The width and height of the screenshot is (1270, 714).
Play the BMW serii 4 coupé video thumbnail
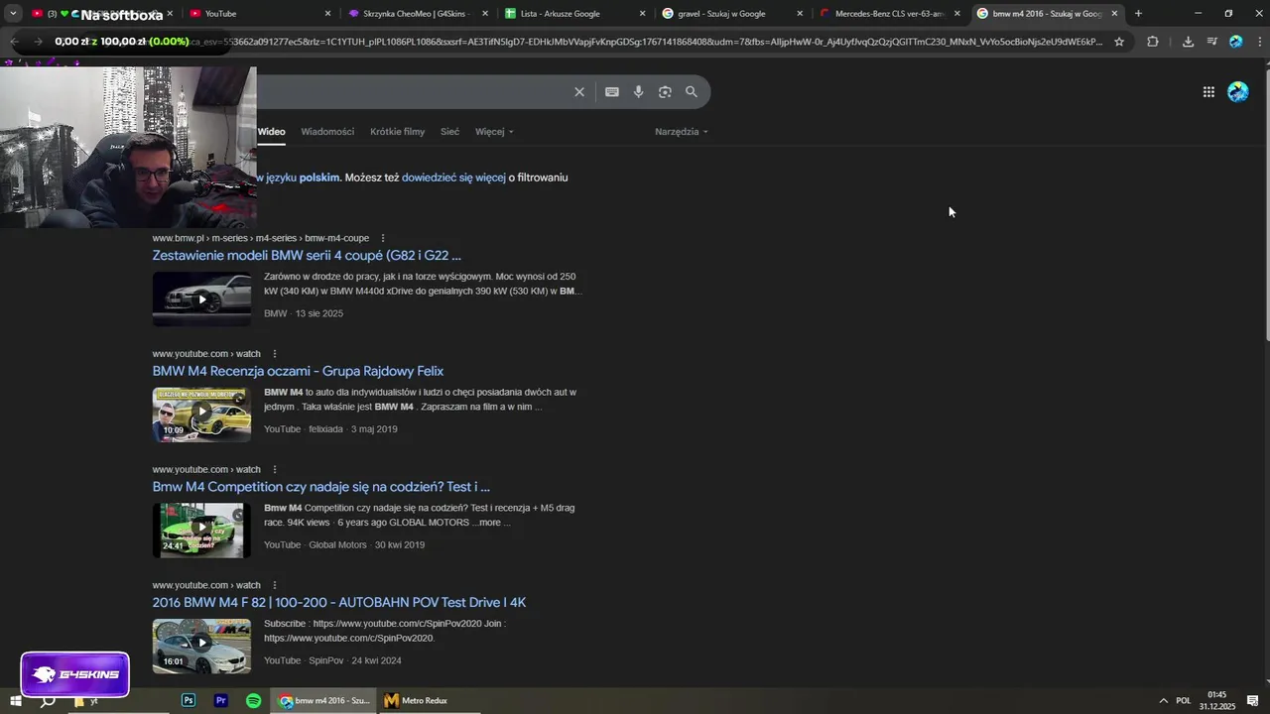pyautogui.click(x=201, y=299)
